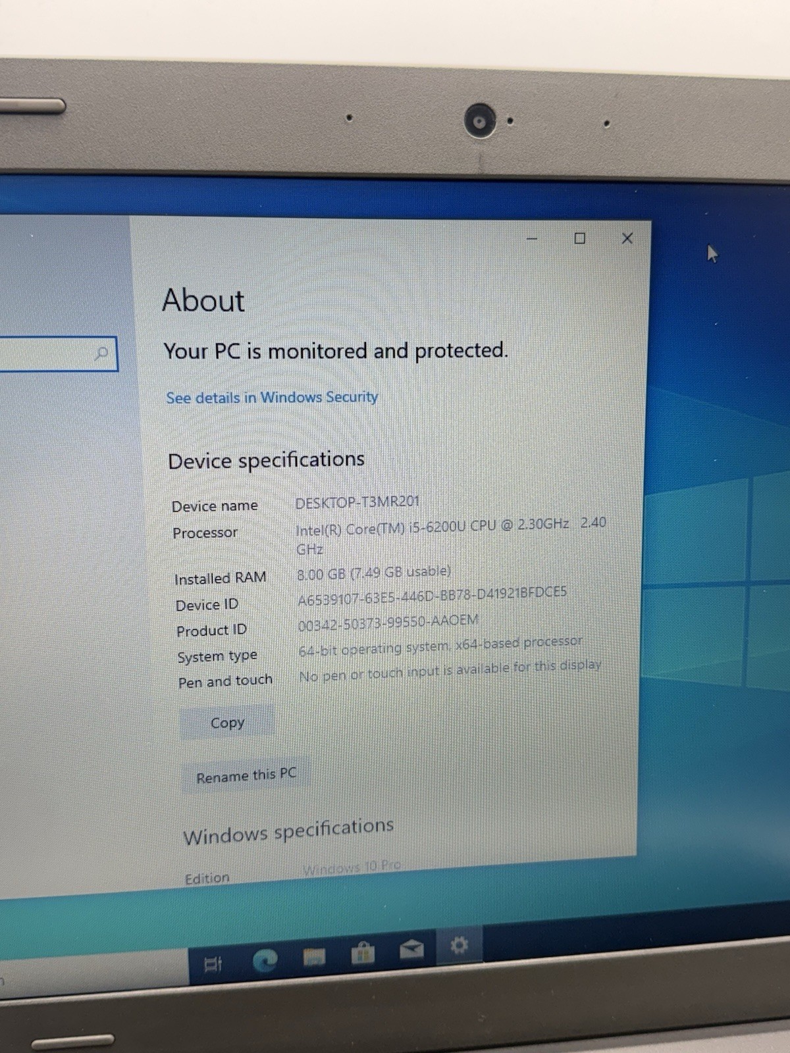The width and height of the screenshot is (790, 1053).
Task: Select the 64-bit operating system text
Action: pos(440,646)
